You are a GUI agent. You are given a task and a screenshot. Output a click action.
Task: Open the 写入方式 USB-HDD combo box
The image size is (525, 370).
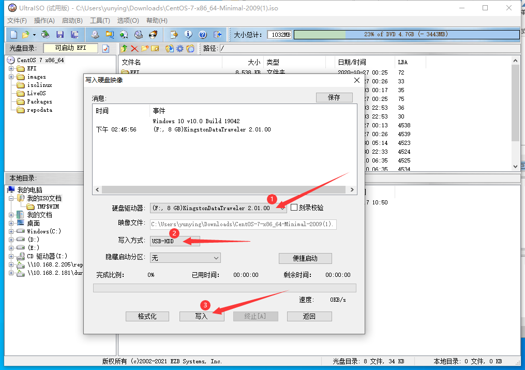[175, 241]
